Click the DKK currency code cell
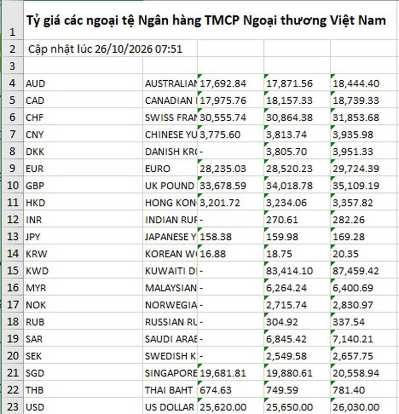This screenshot has height=414, width=399. pos(83,151)
